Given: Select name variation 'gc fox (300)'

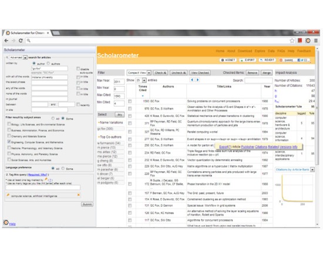Looking at the screenshot, I should coord(105,129).
